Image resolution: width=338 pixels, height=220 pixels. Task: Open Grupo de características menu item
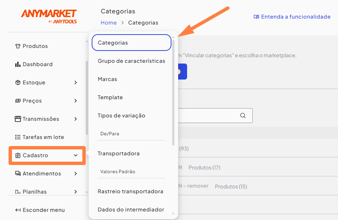tap(131, 61)
